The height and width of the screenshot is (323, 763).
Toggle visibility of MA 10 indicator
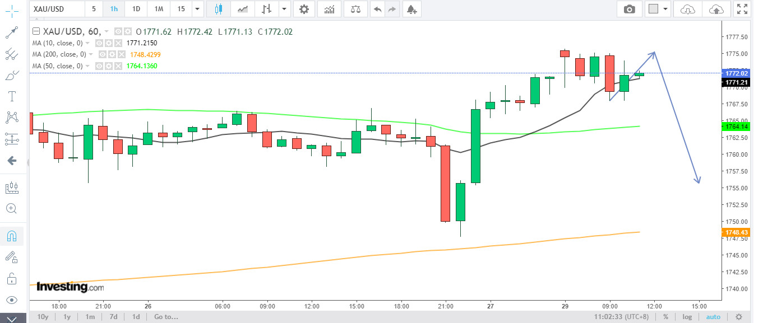point(99,43)
